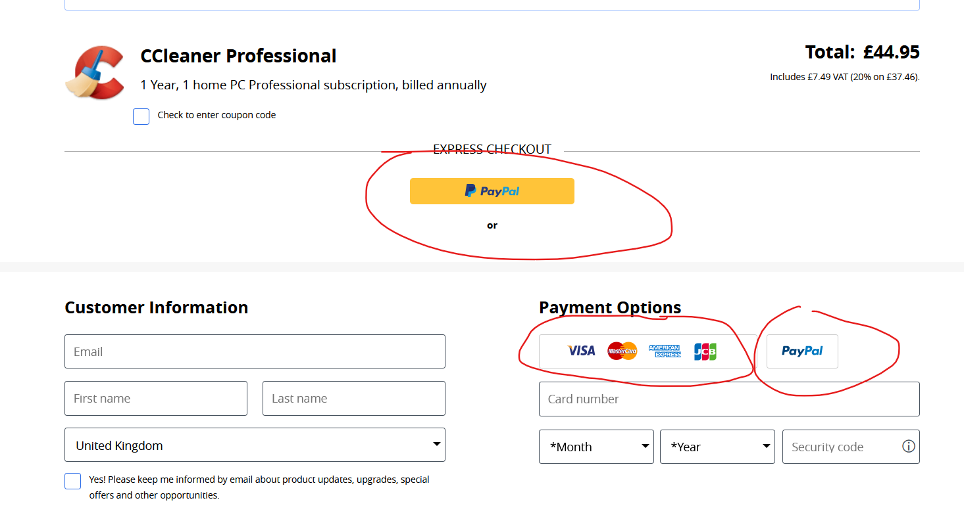Screen dimensions: 964x513
Task: Click the security code info icon
Action: click(909, 447)
